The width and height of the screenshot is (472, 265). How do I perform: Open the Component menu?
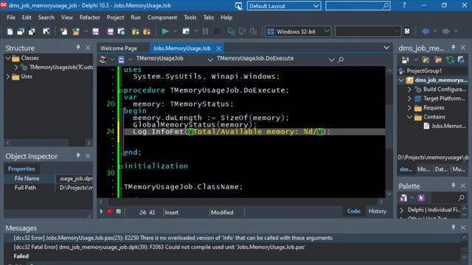[162, 18]
